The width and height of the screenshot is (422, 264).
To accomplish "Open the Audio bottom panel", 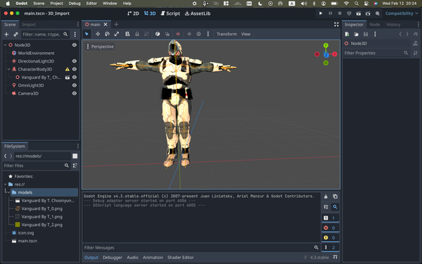I will tap(132, 257).
